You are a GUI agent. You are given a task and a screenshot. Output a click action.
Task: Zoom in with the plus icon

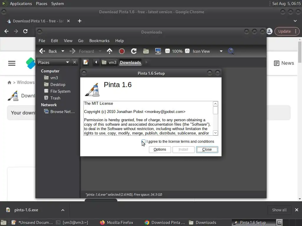click(187, 51)
